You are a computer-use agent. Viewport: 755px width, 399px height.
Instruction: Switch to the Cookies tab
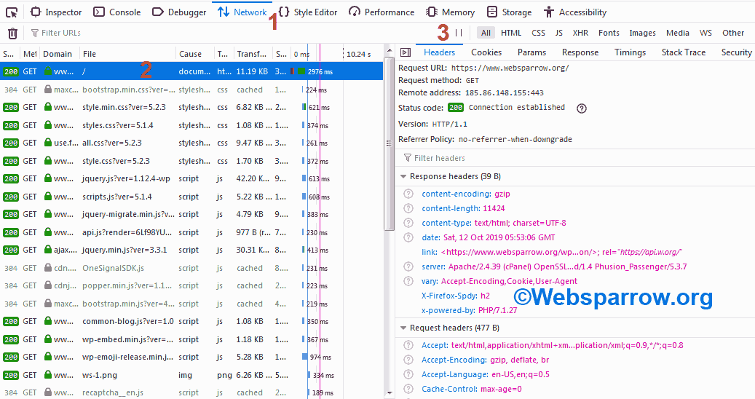[x=486, y=52]
